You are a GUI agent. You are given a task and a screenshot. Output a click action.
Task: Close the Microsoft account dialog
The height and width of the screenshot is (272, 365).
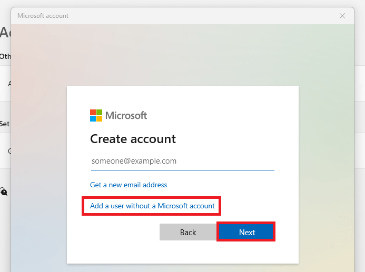click(x=342, y=16)
